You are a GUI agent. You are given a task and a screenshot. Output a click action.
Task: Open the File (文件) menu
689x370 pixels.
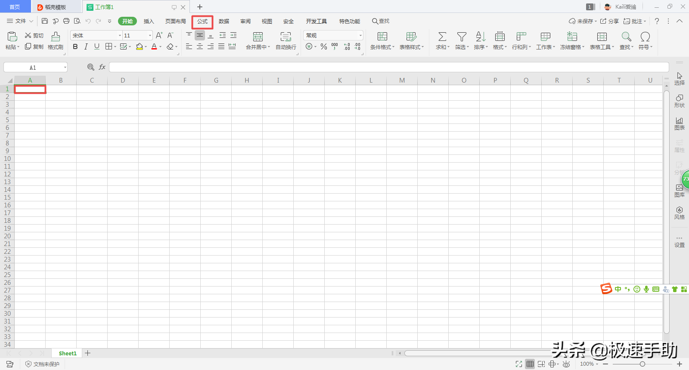[20, 21]
